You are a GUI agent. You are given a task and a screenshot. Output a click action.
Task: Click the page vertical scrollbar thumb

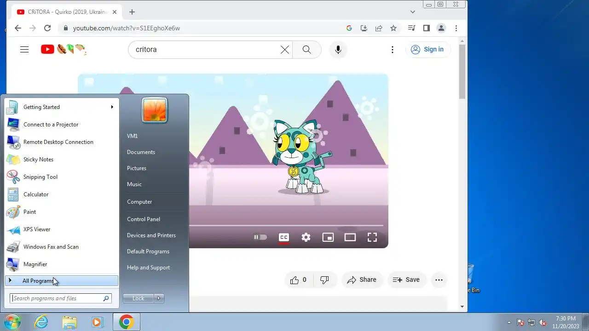tap(462, 71)
